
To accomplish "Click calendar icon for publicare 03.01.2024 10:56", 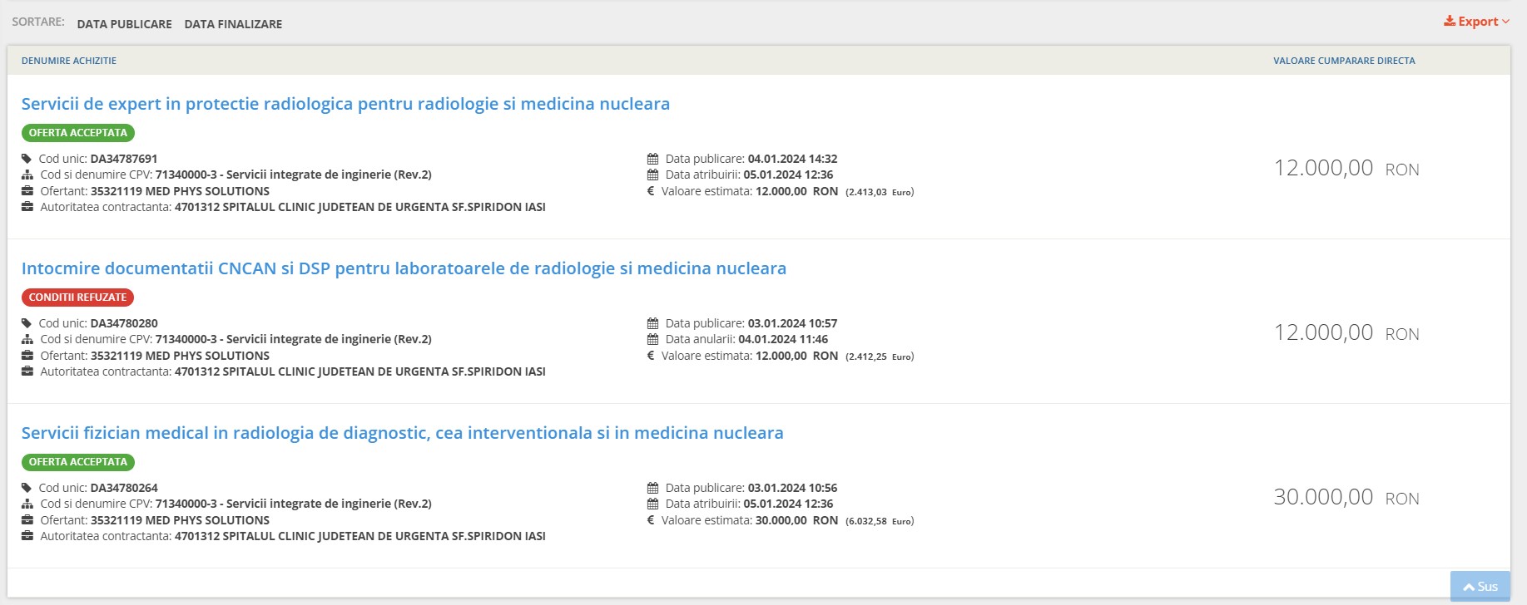I will pyautogui.click(x=652, y=488).
